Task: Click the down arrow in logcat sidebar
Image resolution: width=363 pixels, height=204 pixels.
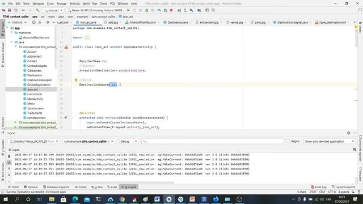Action: click(9, 175)
